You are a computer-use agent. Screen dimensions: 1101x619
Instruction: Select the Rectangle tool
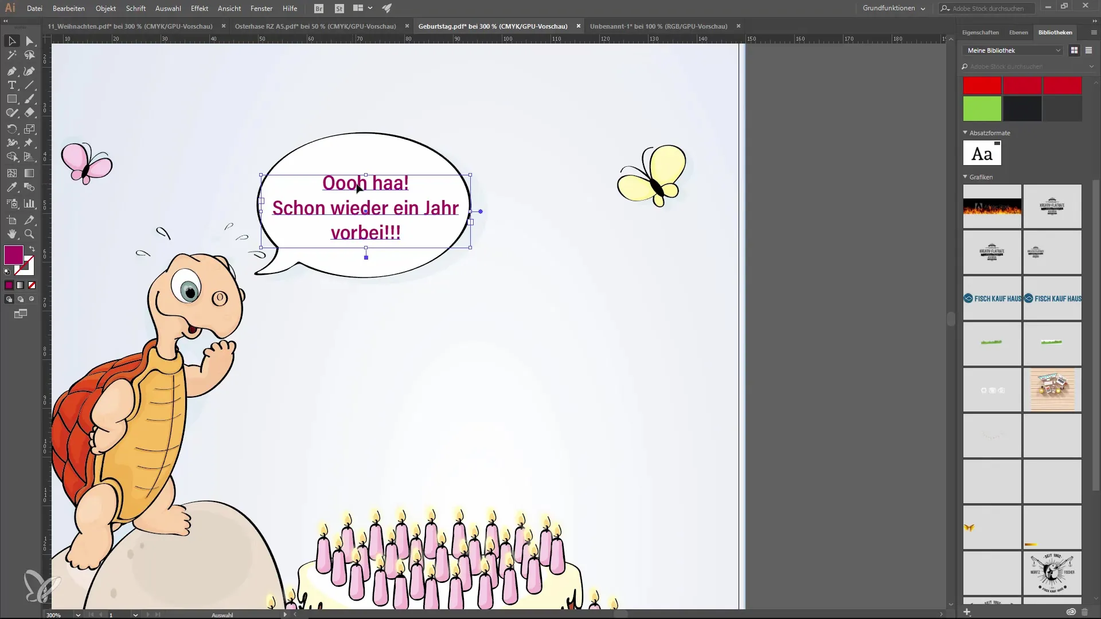click(12, 99)
